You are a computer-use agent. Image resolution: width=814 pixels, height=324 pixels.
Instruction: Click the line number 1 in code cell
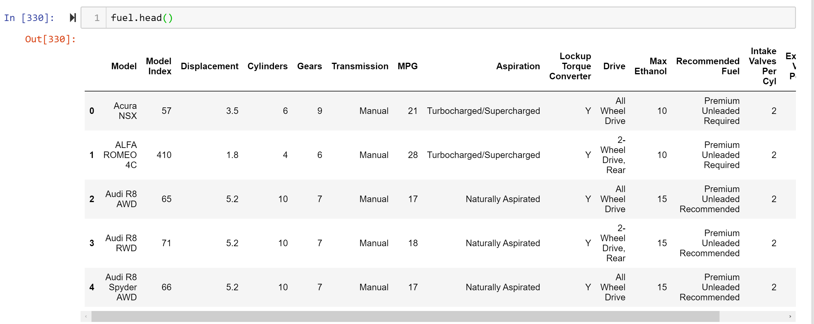tap(96, 18)
